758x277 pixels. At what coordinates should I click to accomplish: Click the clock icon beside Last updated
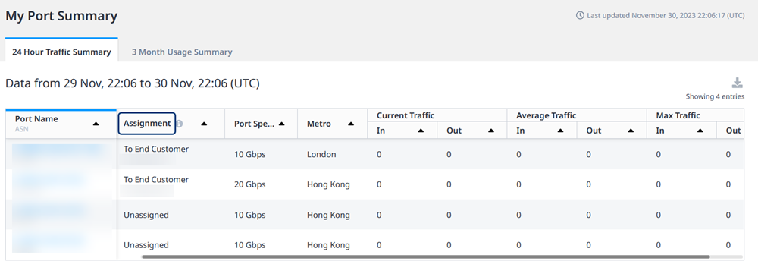(580, 15)
